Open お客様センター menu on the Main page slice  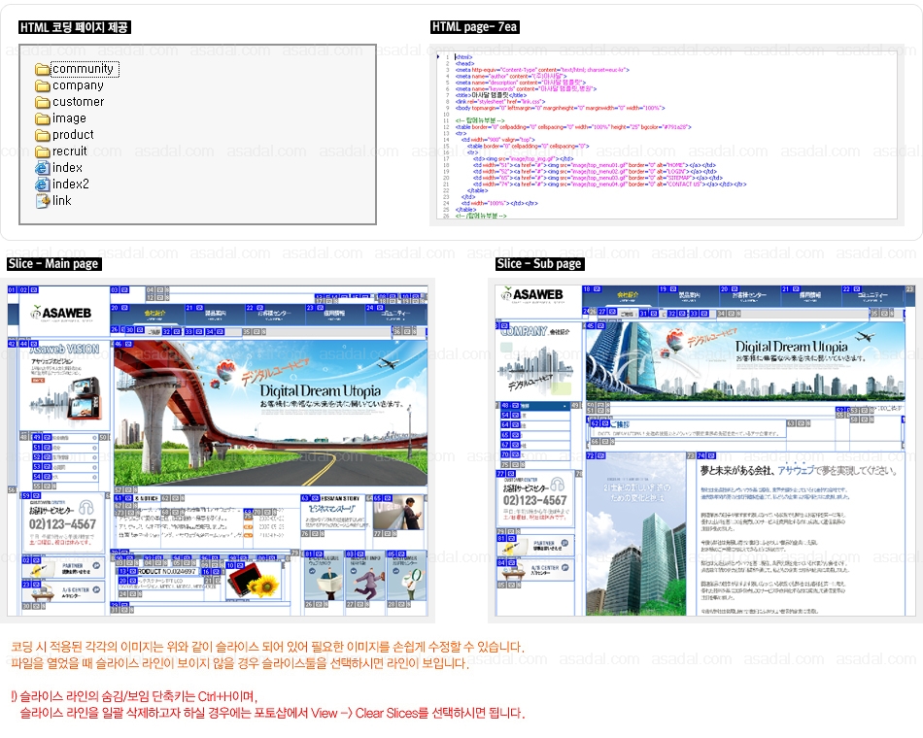274,314
